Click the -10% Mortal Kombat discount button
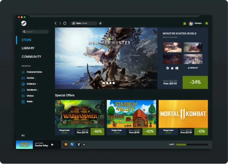228x164 pixels. click(201, 131)
